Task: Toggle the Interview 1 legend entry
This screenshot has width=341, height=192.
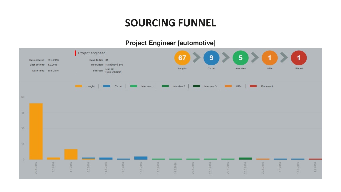Action: tap(142, 86)
